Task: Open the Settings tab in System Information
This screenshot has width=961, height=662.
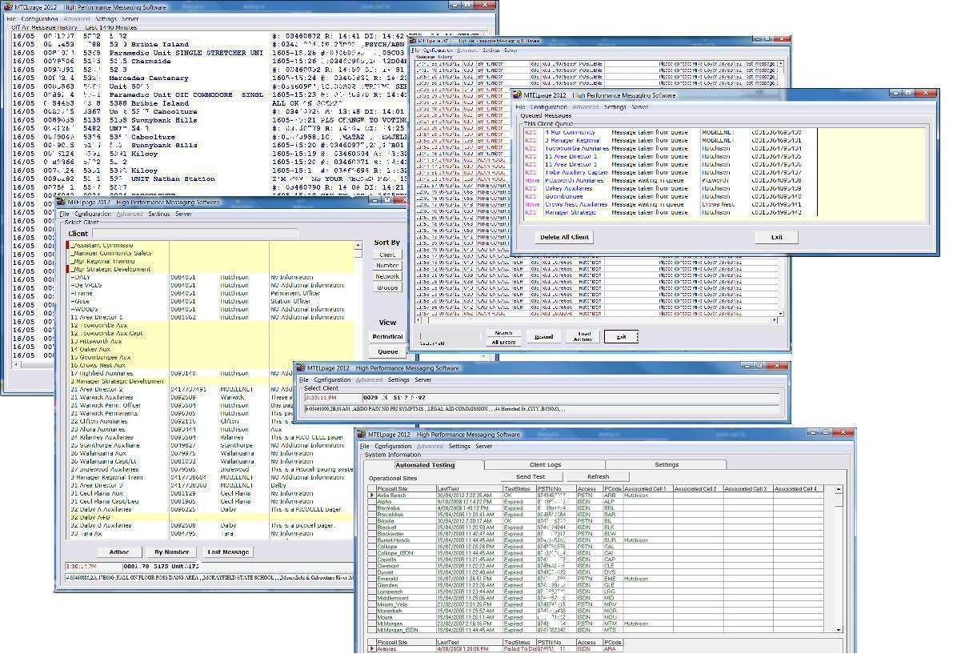Action: (x=666, y=464)
